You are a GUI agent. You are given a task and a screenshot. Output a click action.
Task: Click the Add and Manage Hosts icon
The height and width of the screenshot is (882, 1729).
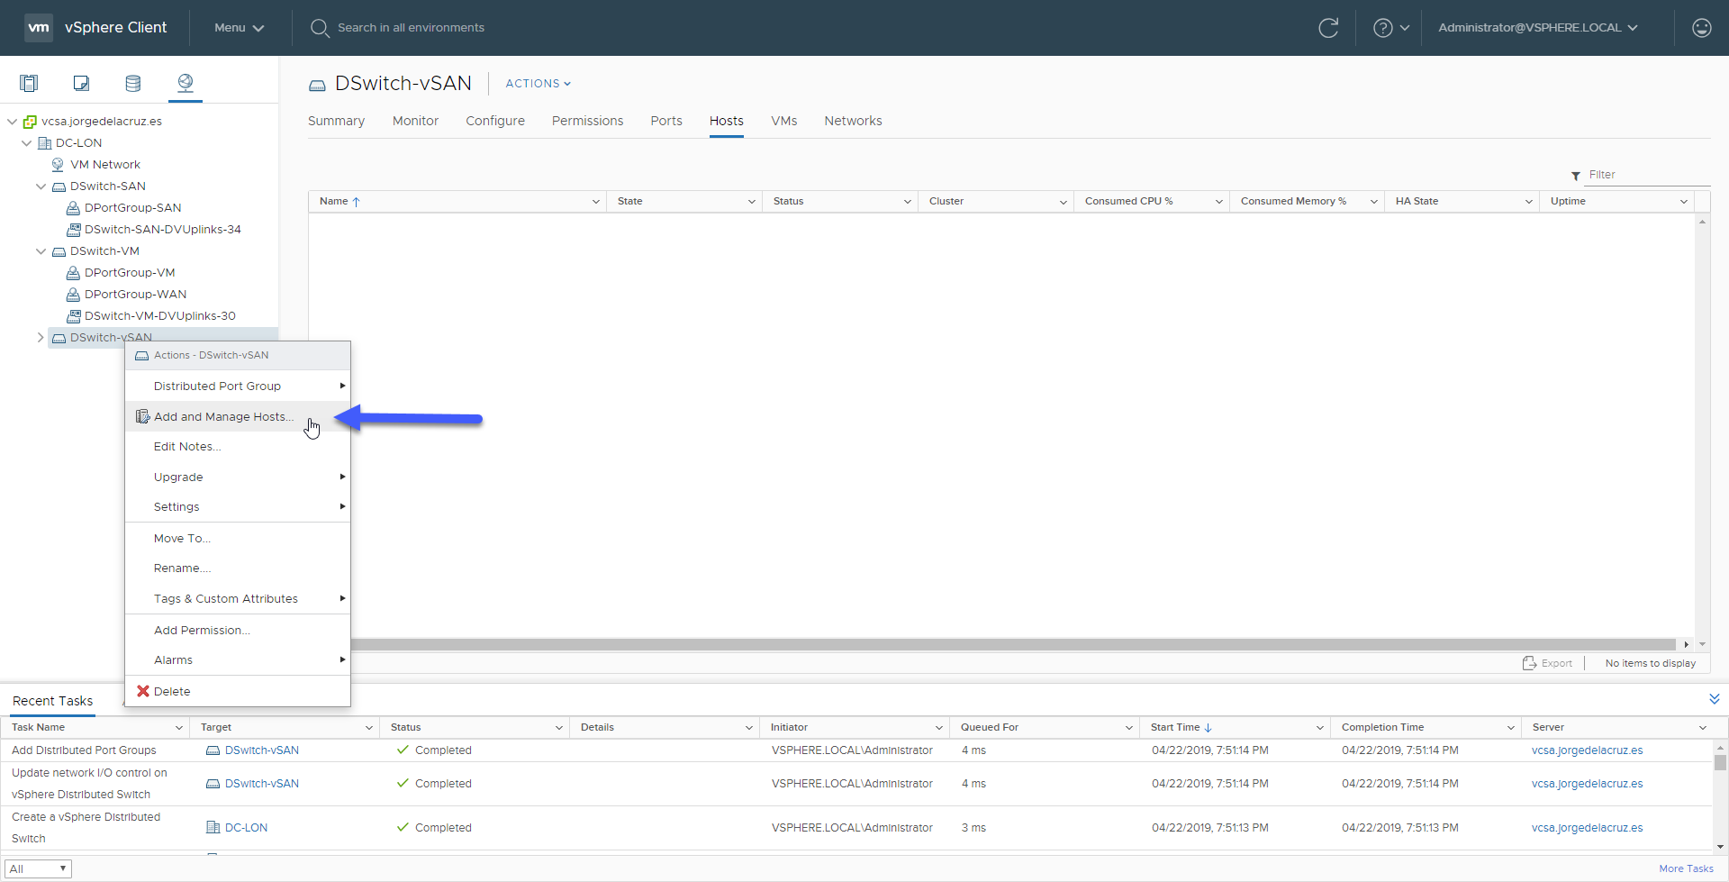point(142,416)
